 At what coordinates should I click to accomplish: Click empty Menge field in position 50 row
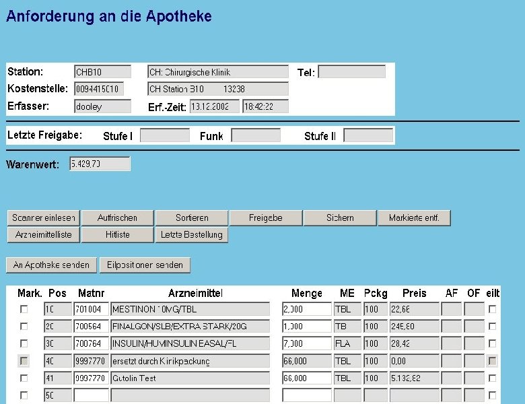307,396
